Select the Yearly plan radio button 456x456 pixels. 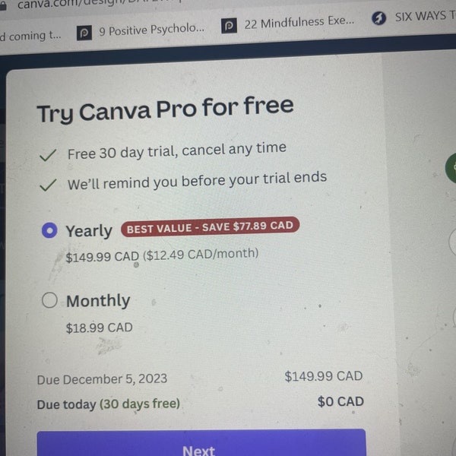click(x=49, y=230)
